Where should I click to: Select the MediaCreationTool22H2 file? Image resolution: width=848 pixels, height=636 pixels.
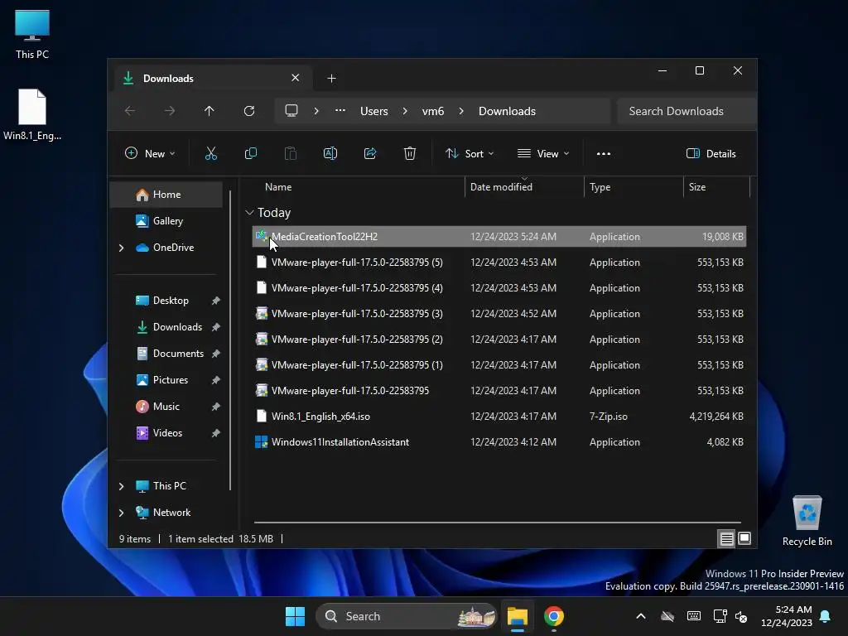pyautogui.click(x=499, y=237)
